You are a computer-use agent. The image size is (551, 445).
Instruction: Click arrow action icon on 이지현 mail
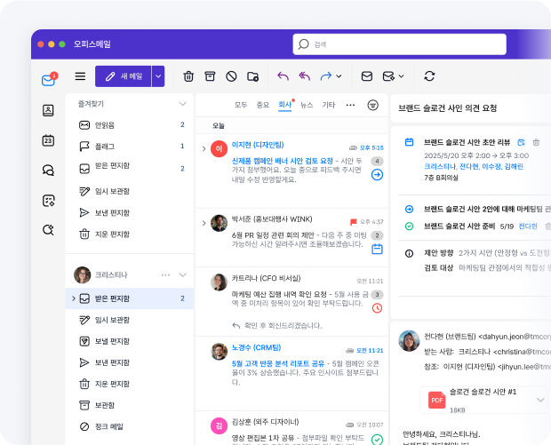(x=377, y=175)
